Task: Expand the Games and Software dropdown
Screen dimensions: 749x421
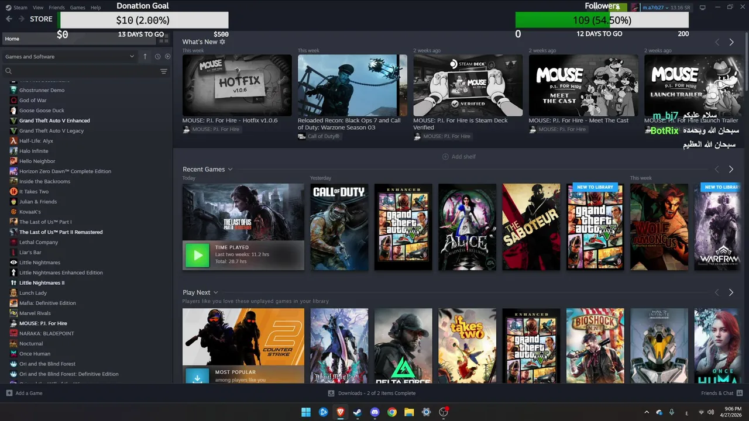Action: click(70, 57)
